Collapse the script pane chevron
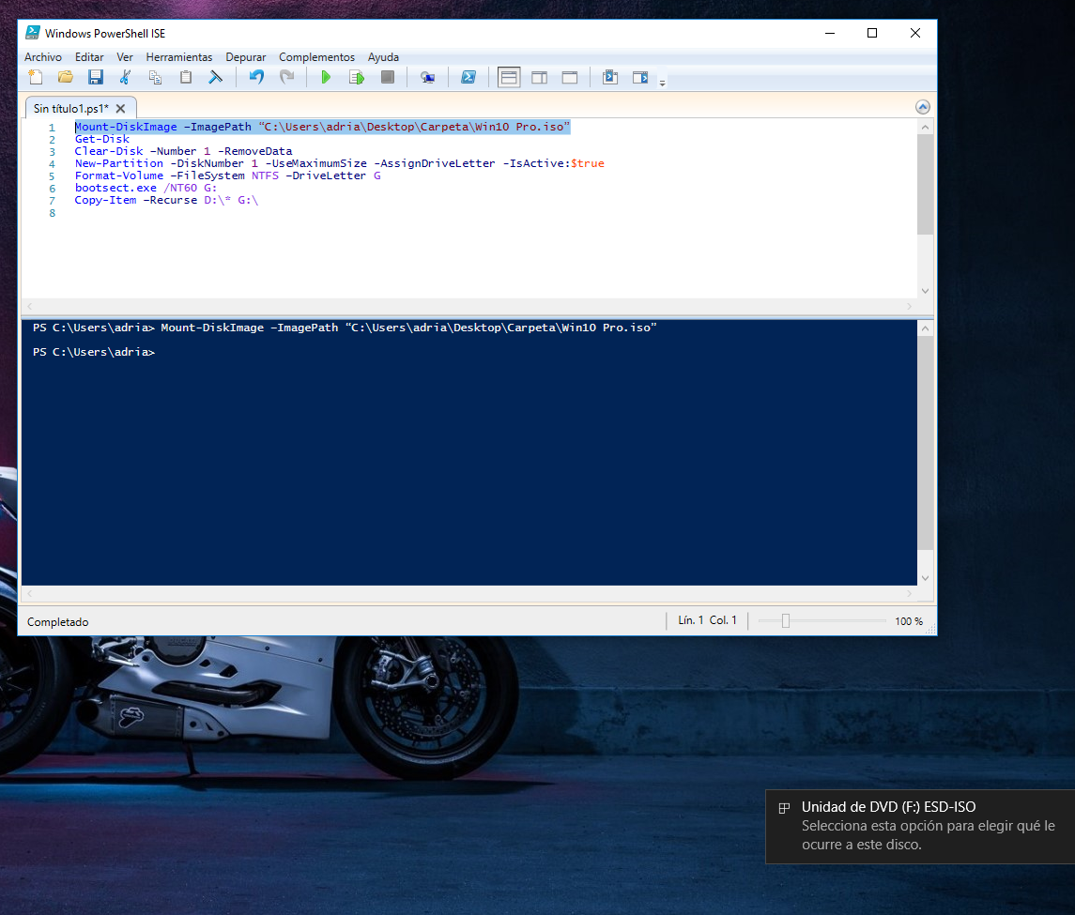1075x915 pixels. pyautogui.click(x=923, y=107)
